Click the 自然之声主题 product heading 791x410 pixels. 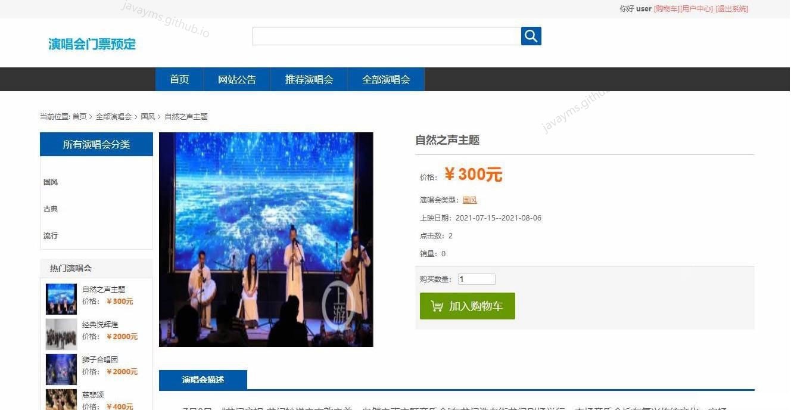coord(447,141)
